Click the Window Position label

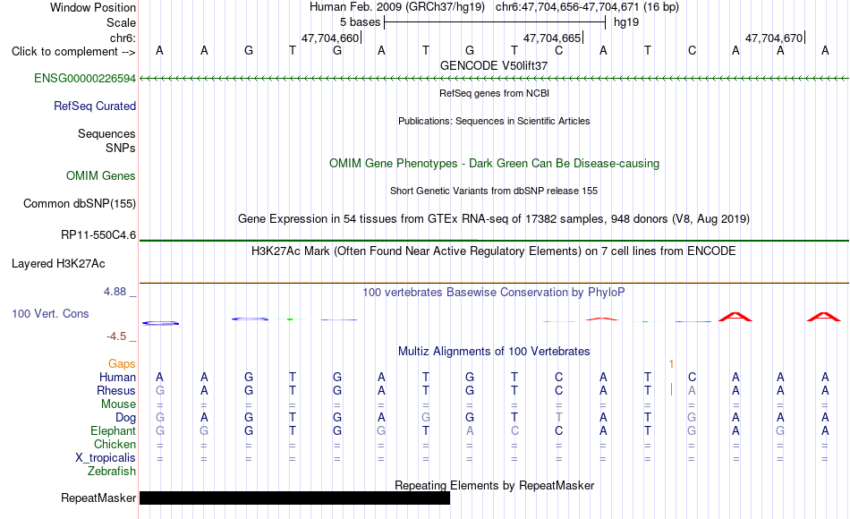click(x=93, y=7)
